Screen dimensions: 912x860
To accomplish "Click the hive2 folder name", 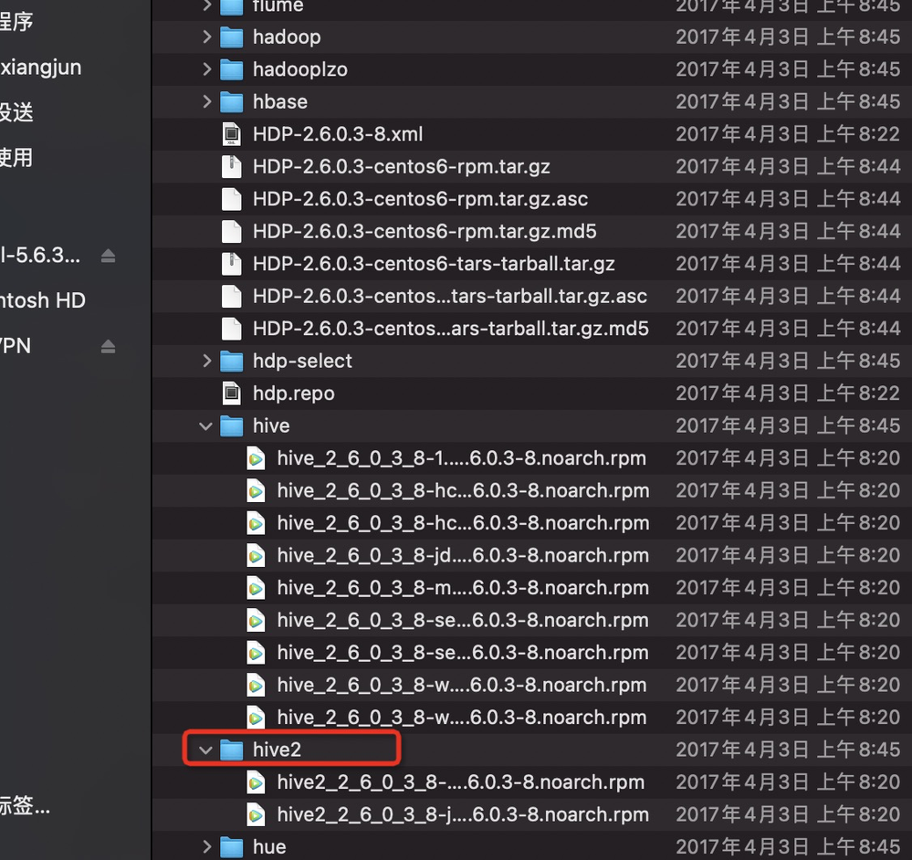I will (x=277, y=750).
